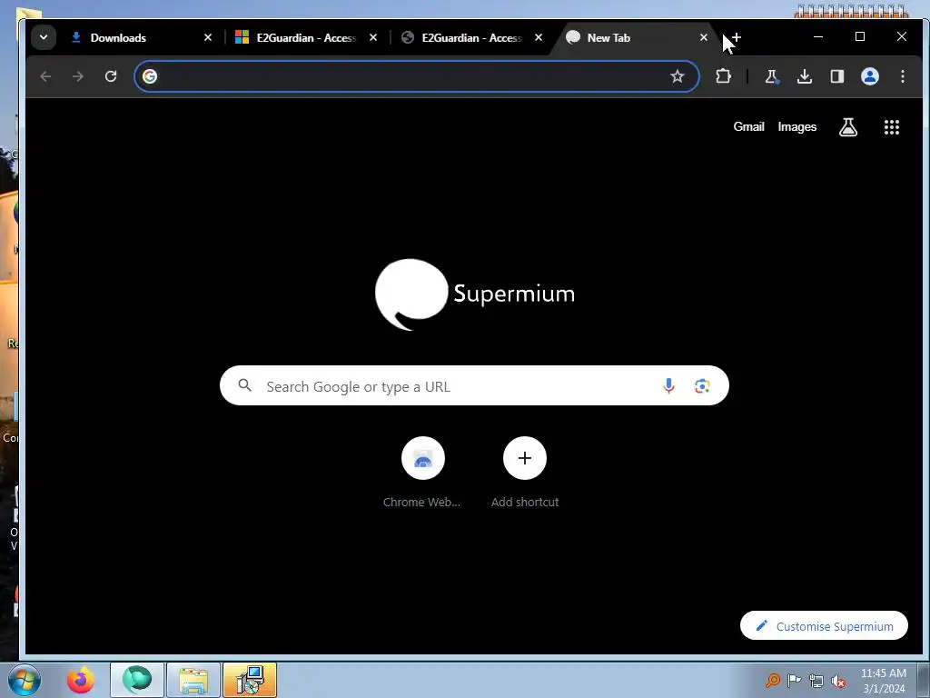
Task: Click the Google icon in address bar
Action: point(150,76)
